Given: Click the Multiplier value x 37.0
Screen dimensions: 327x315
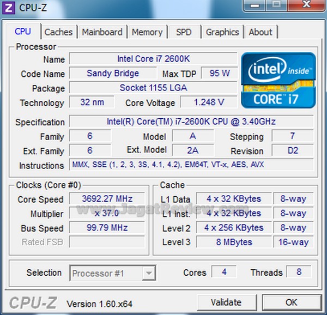Looking at the screenshot, I should (x=107, y=213).
